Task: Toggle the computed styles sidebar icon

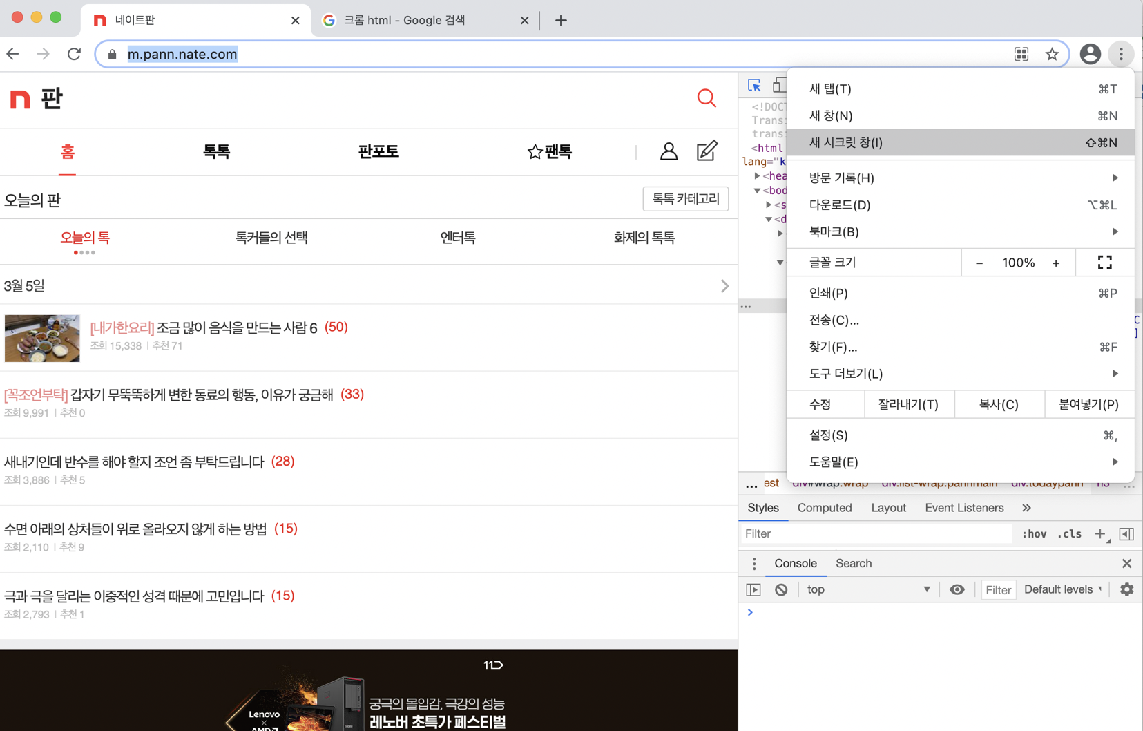Action: [1126, 534]
